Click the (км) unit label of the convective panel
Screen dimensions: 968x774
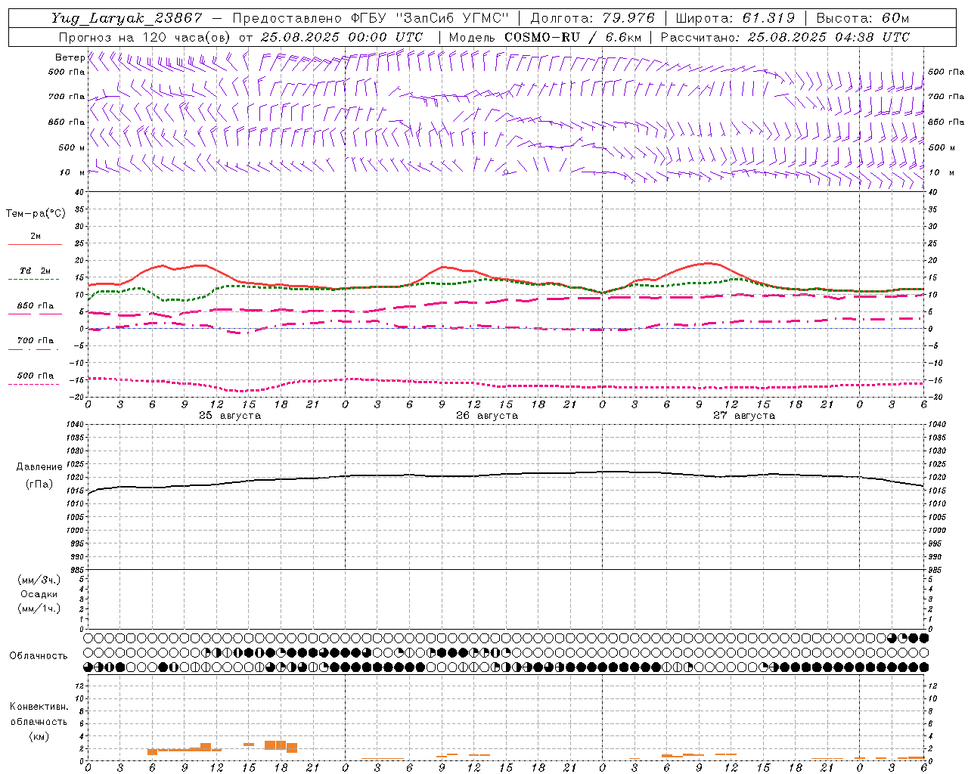(39, 736)
